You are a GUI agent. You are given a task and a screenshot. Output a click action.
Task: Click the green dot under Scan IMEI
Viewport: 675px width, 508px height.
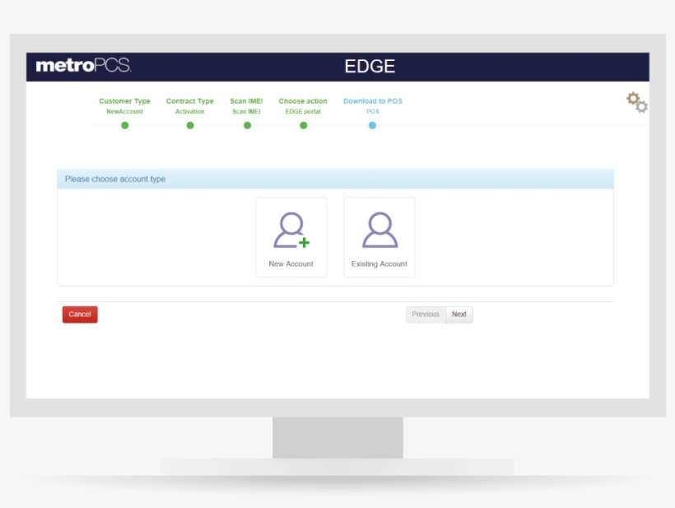pyautogui.click(x=247, y=125)
